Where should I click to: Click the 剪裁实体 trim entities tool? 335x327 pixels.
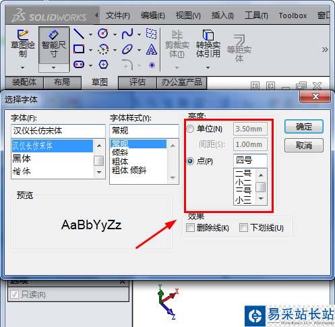[177, 44]
